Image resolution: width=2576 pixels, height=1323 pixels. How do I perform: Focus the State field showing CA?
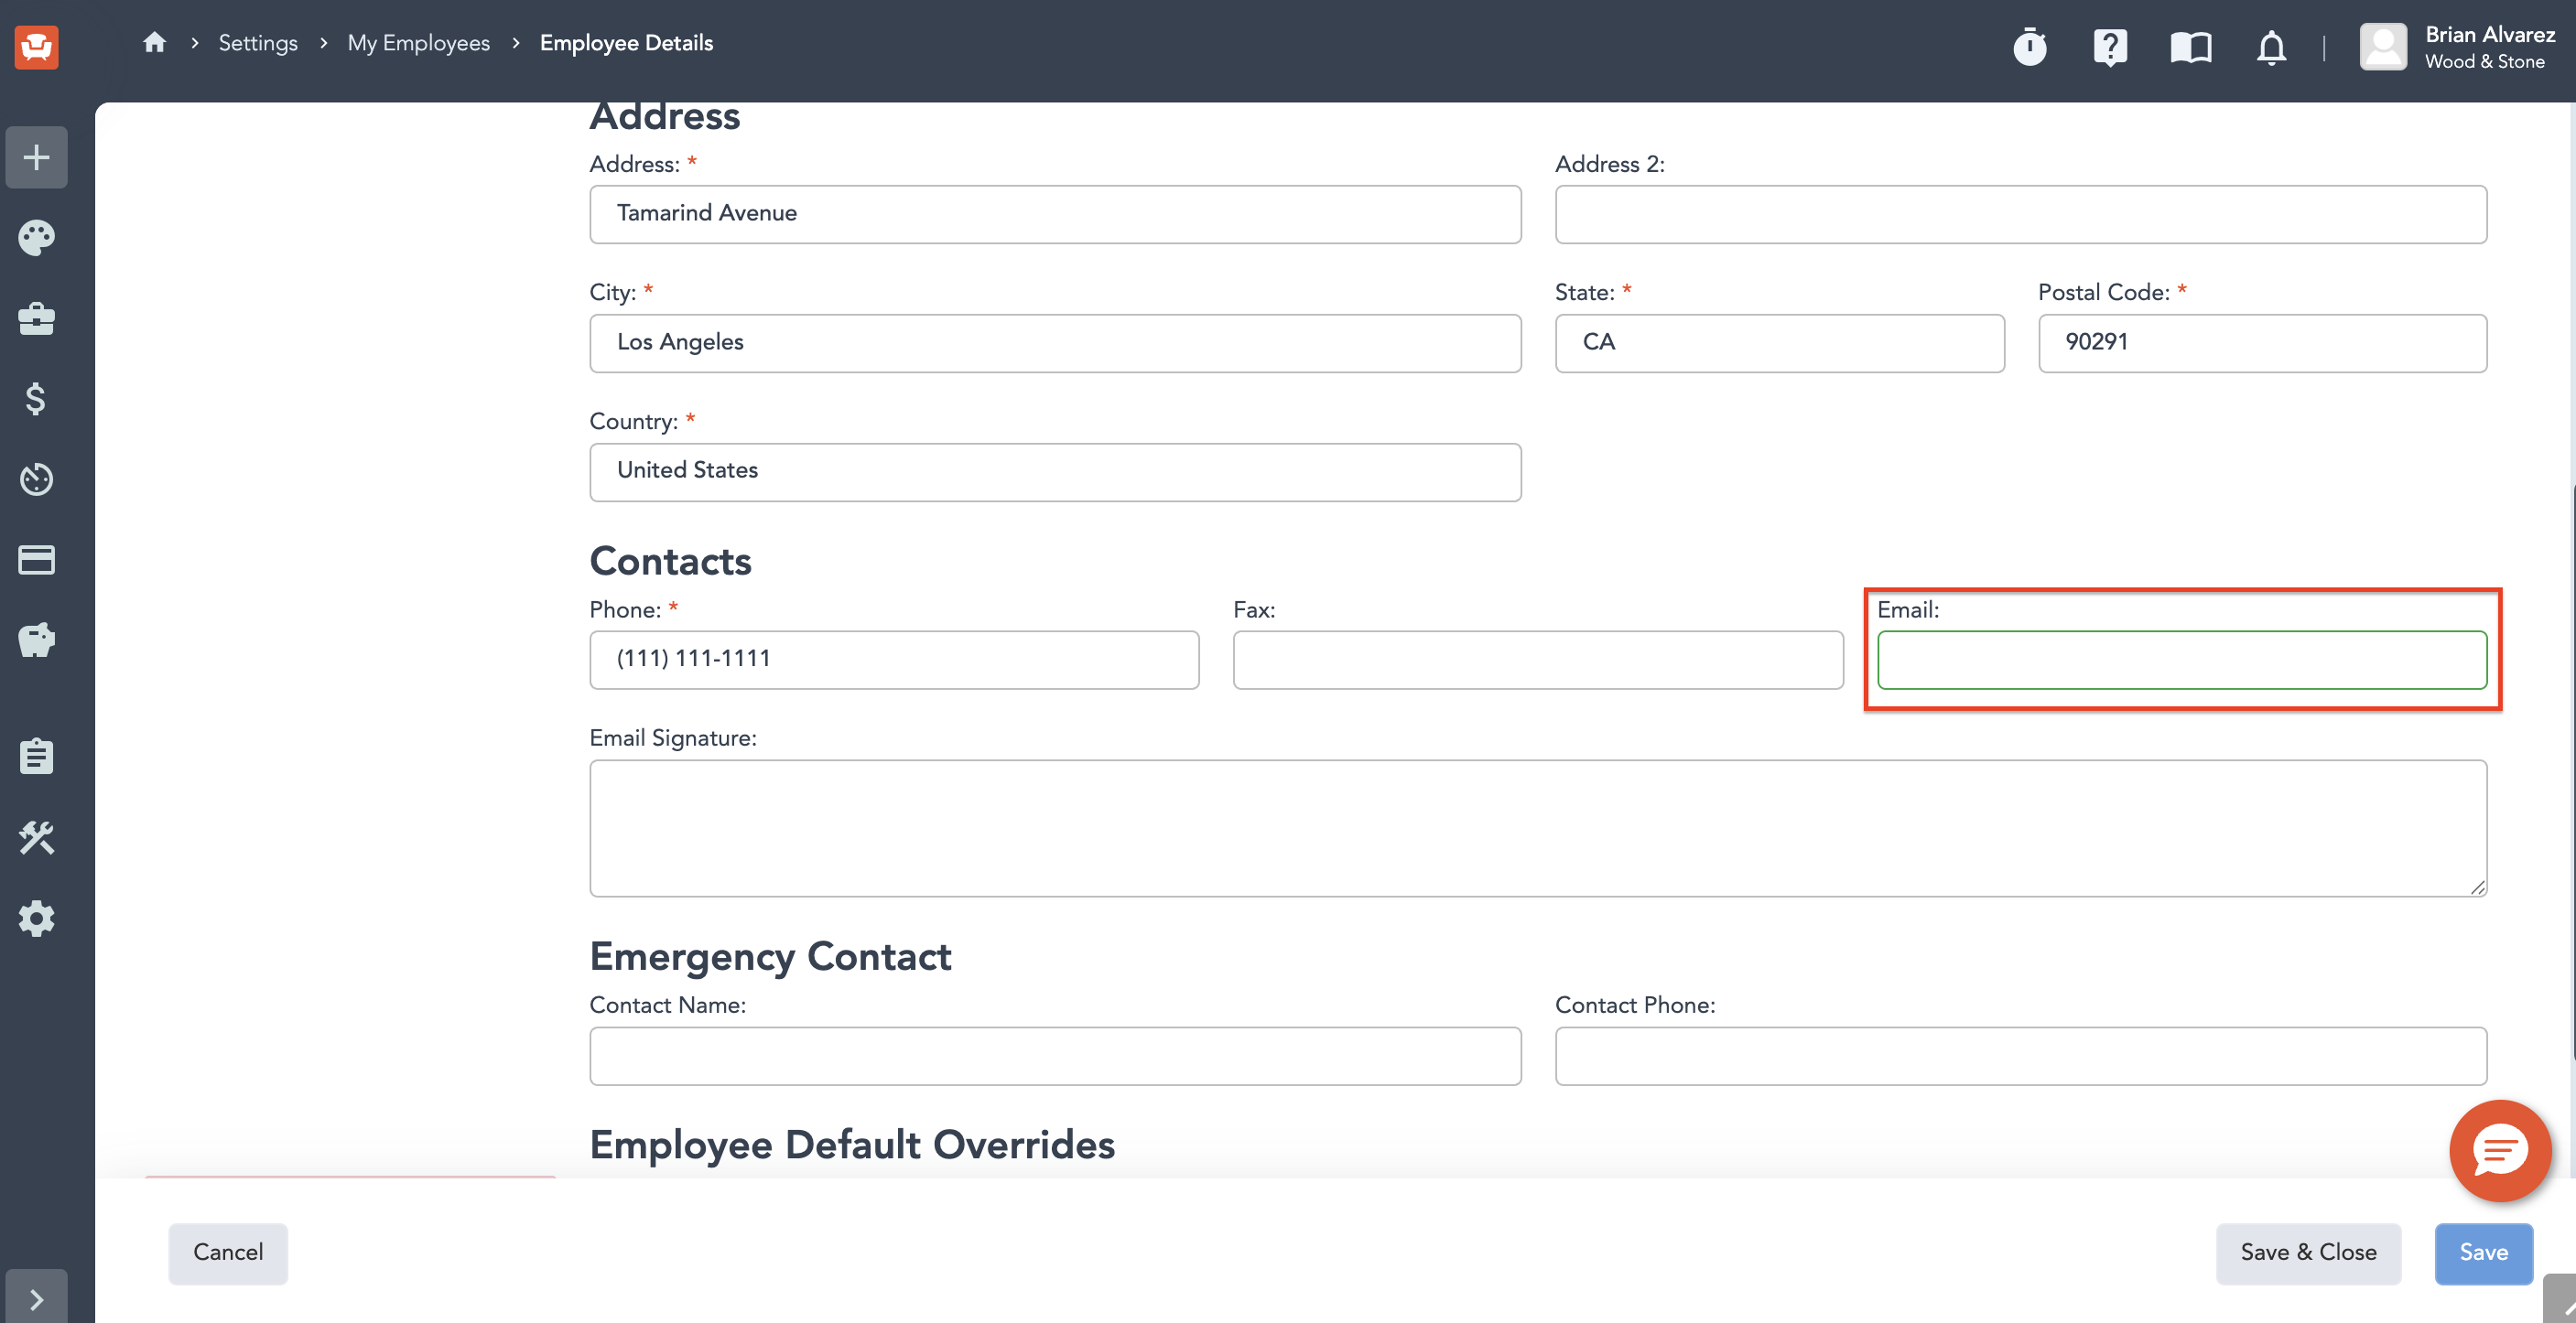[1780, 343]
